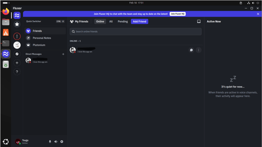Toggle speaker deafen in user panel
The width and height of the screenshot is (262, 147).
coord(56,142)
